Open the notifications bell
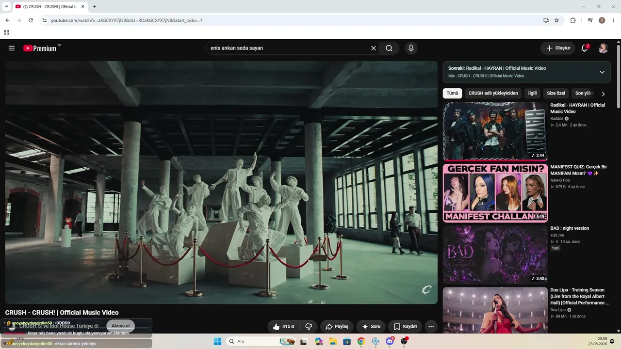 (x=585, y=48)
